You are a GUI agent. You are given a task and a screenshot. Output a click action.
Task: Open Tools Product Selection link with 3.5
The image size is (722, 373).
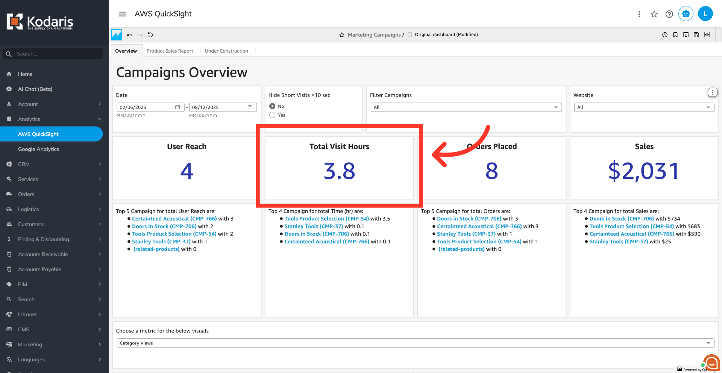(x=327, y=219)
